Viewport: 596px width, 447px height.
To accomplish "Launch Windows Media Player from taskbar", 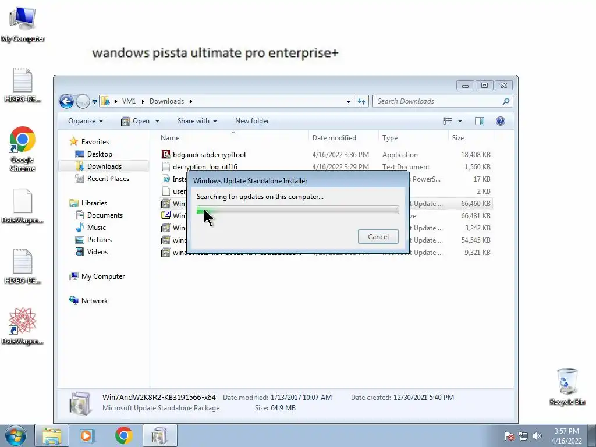I will (x=86, y=435).
